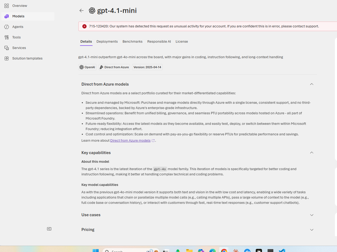Click the 'Secure and managed by Microsoft' bullet
This screenshot has width=337, height=252.
coord(198,105)
